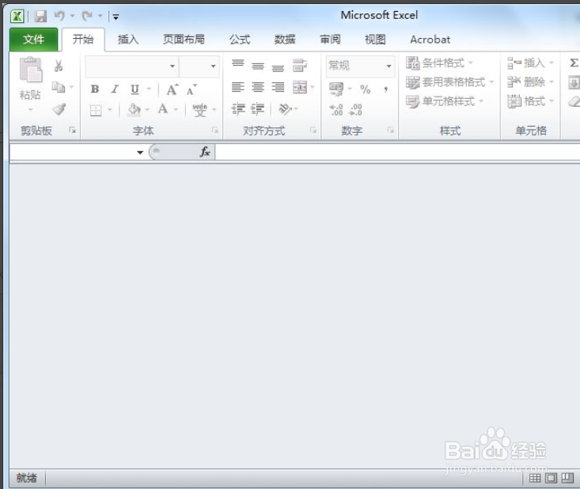This screenshot has height=489, width=580.
Task: Toggle Align Text Left
Action: tap(238, 87)
